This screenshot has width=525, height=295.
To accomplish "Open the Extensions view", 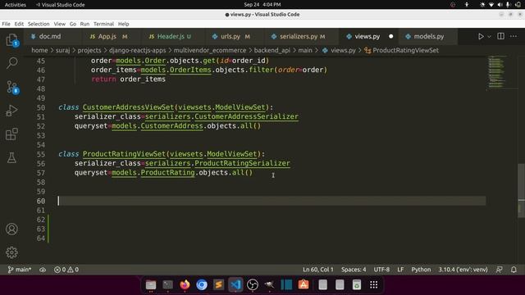I will pos(11,134).
